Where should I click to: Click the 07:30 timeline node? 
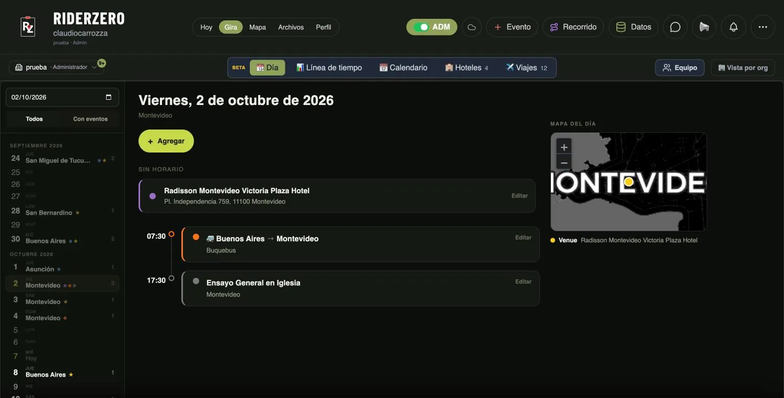[171, 235]
